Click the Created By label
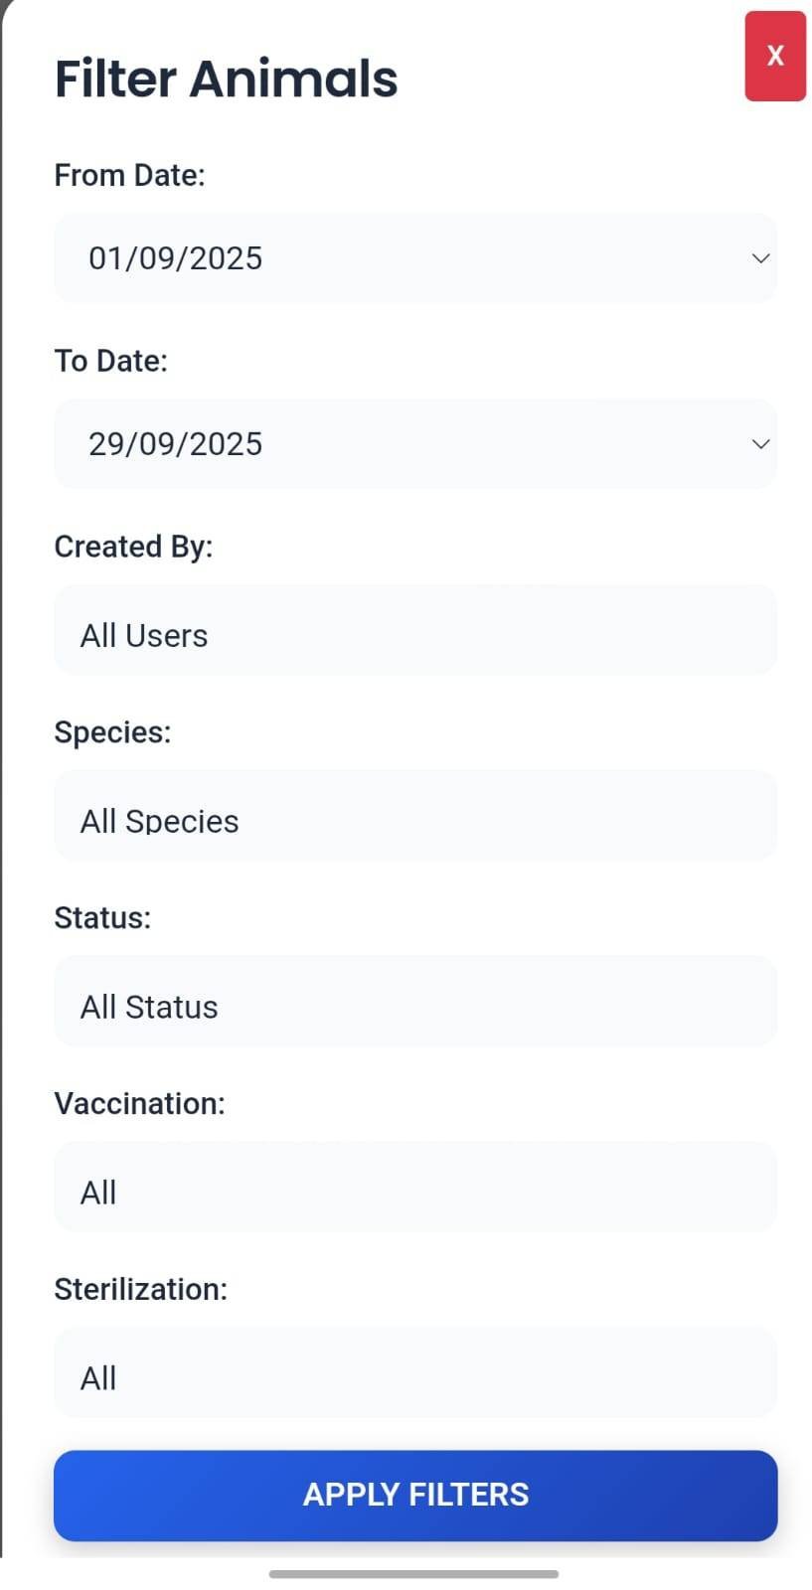This screenshot has height=1590, width=812. 133,546
